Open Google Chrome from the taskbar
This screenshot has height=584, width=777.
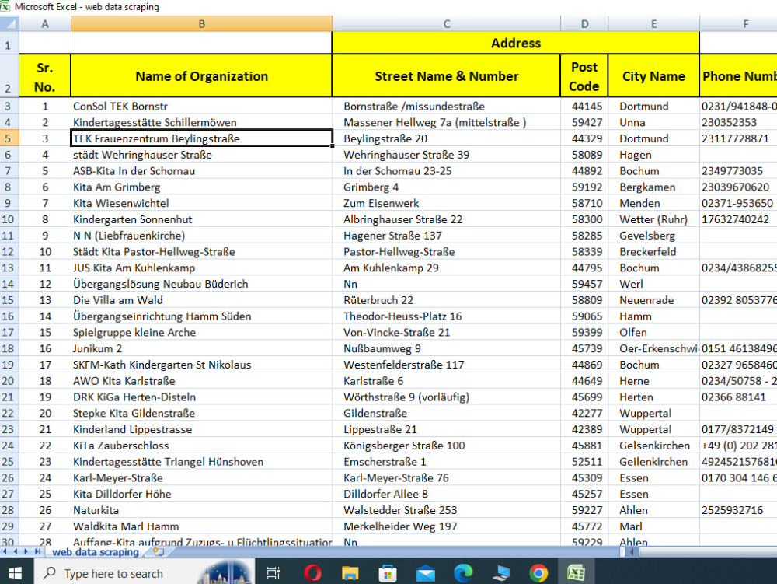point(538,573)
